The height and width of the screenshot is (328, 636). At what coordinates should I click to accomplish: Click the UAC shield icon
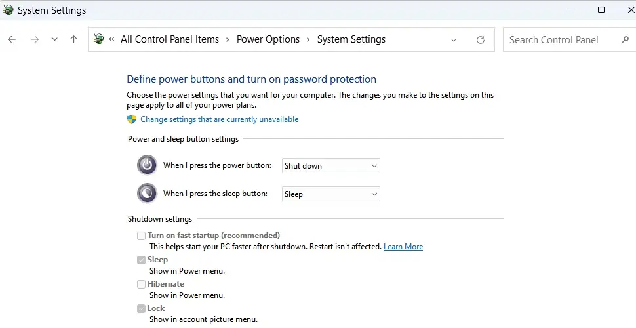[131, 119]
